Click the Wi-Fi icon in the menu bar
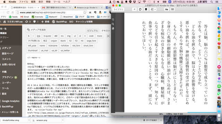The image size is (222, 124). 144,2
